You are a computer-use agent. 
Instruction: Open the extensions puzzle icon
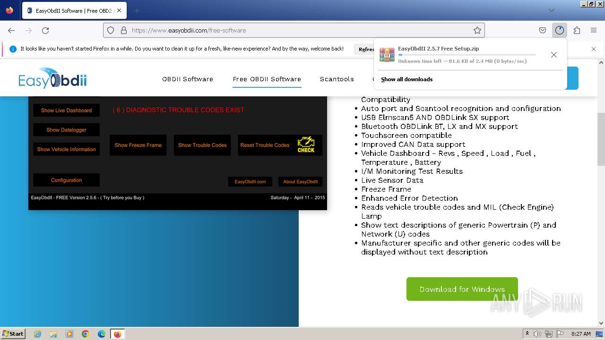[577, 30]
